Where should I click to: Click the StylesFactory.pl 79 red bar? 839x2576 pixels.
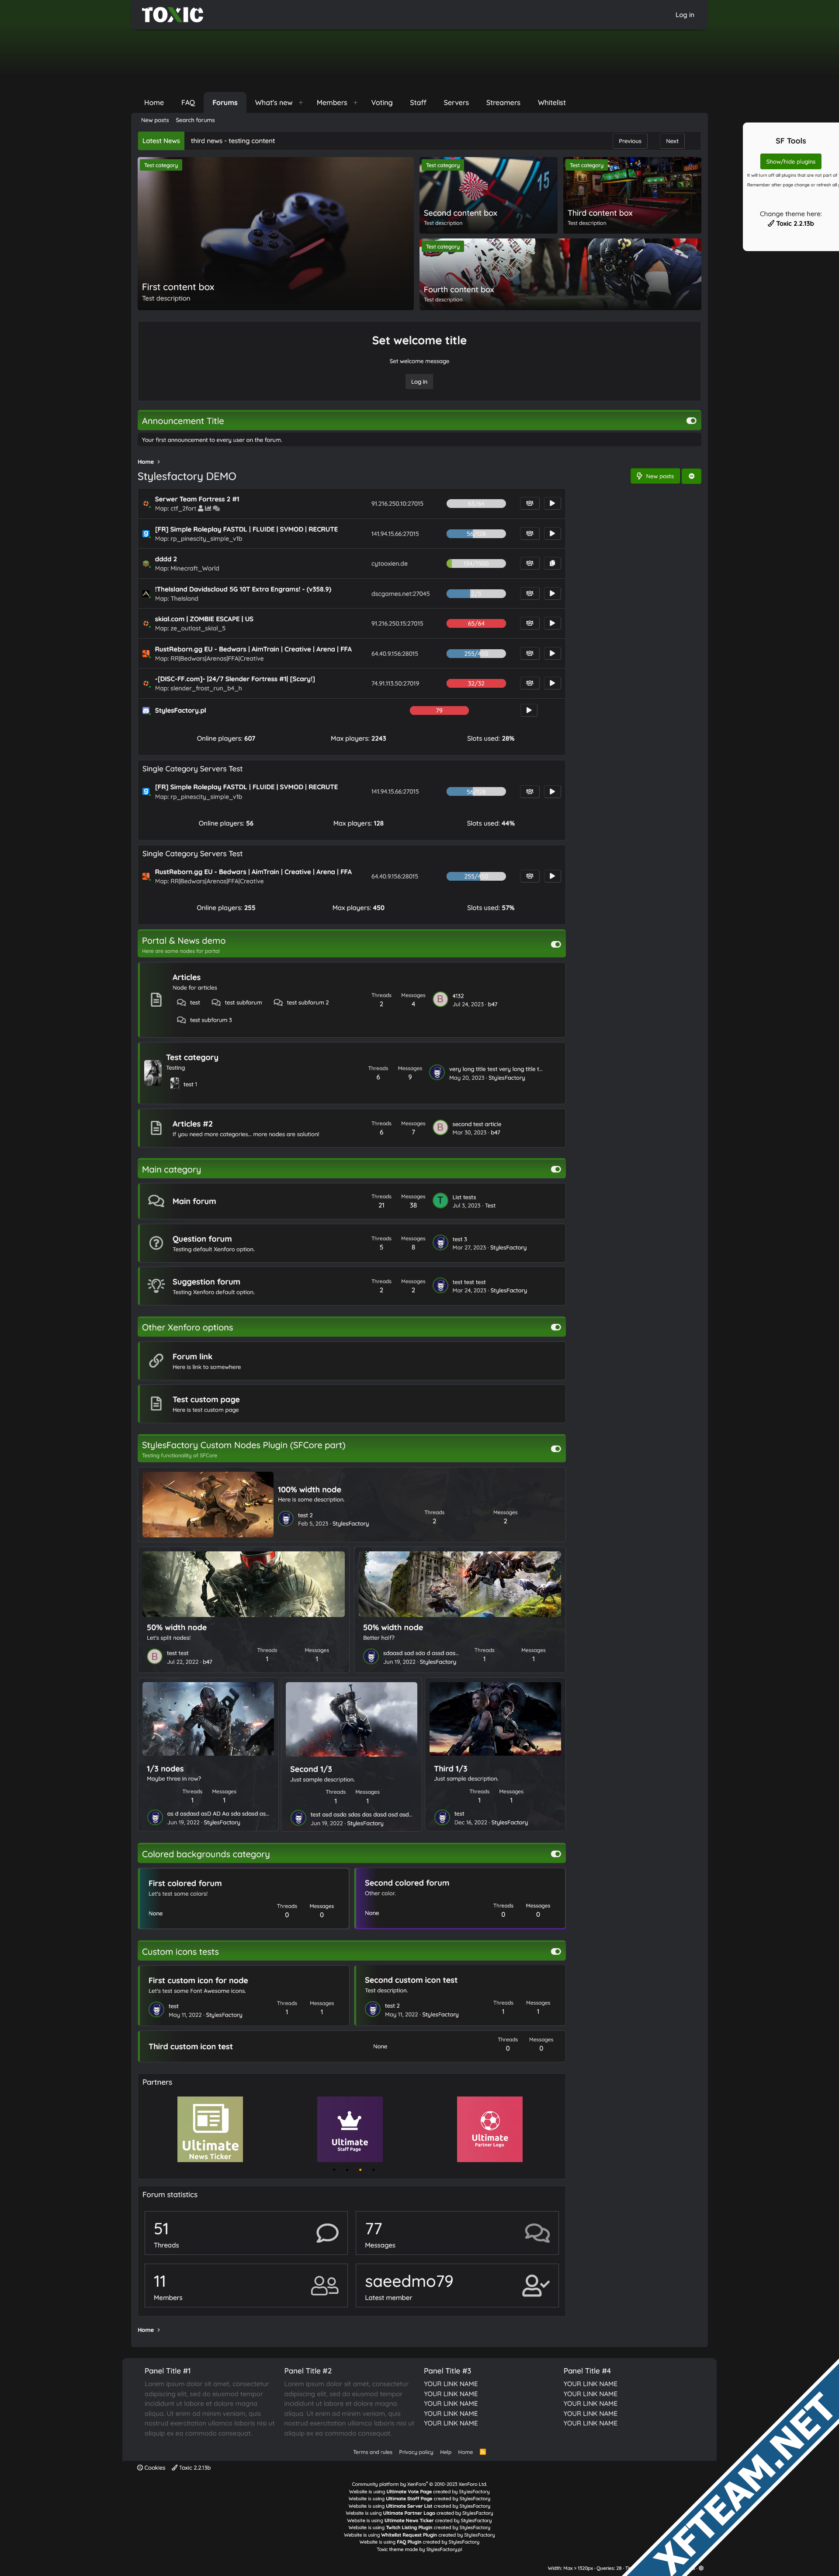click(440, 710)
